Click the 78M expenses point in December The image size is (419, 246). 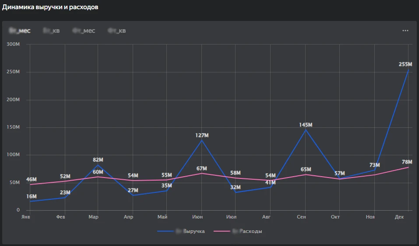(408, 167)
